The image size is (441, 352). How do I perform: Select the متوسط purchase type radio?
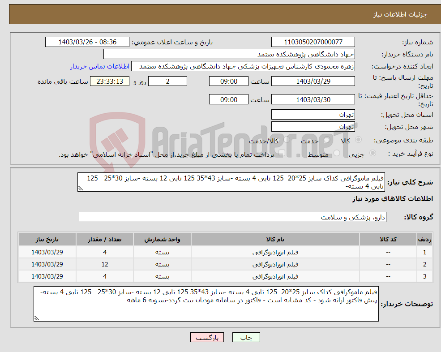click(337, 153)
